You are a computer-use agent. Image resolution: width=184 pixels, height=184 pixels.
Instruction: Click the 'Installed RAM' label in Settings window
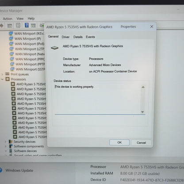(102, 173)
